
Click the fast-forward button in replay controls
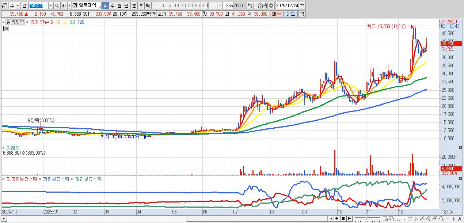pos(349,219)
